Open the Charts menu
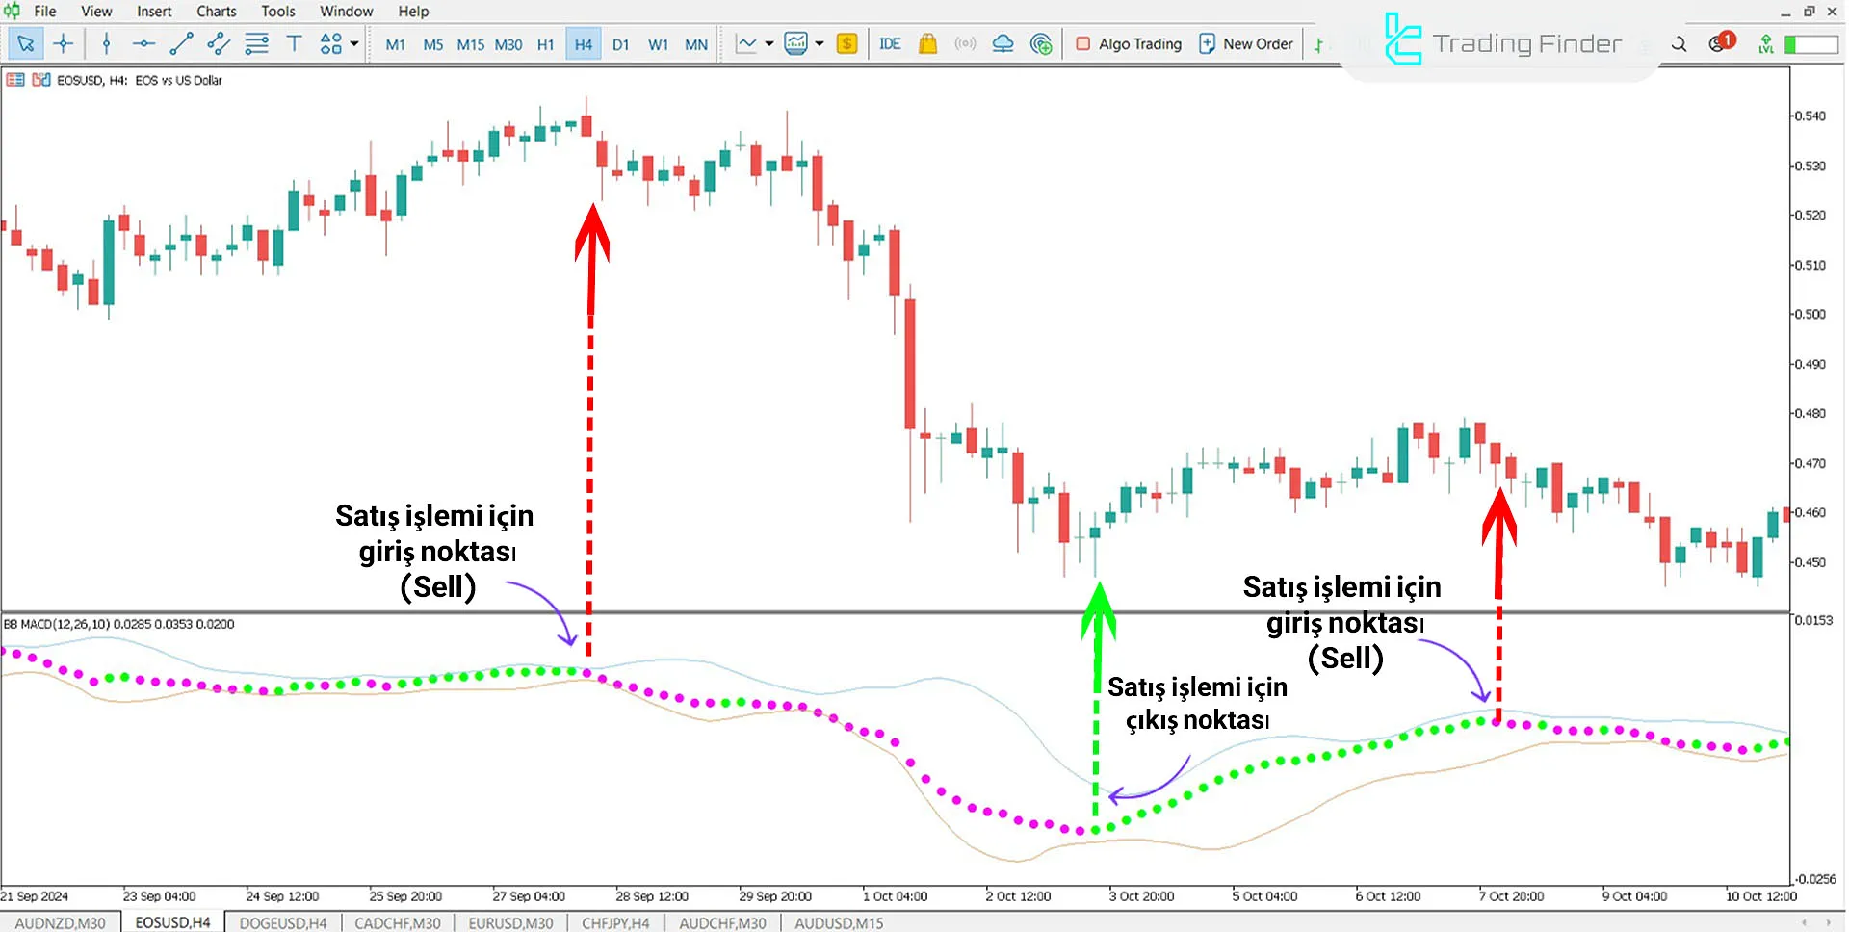The height and width of the screenshot is (932, 1849). 215,11
